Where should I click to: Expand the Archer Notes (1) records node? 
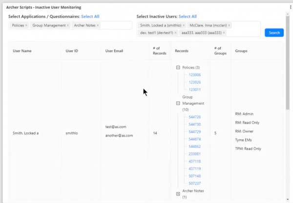pos(178,194)
